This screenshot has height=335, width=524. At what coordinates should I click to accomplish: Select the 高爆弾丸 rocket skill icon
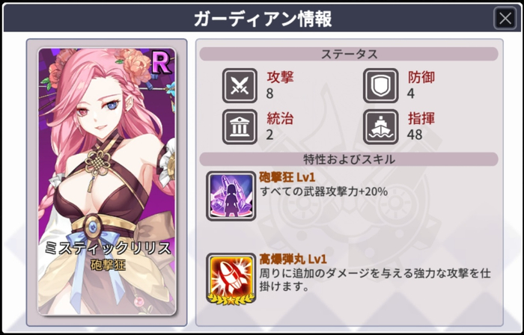[231, 279]
